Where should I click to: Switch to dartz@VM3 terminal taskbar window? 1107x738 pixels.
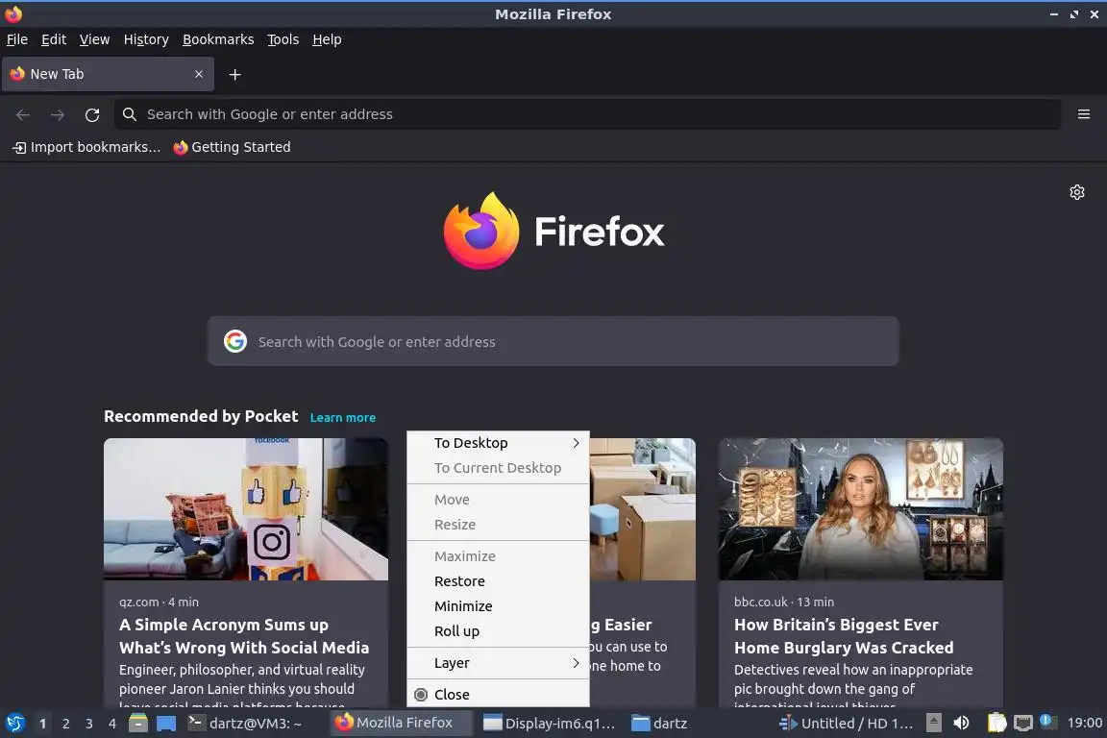pos(245,724)
